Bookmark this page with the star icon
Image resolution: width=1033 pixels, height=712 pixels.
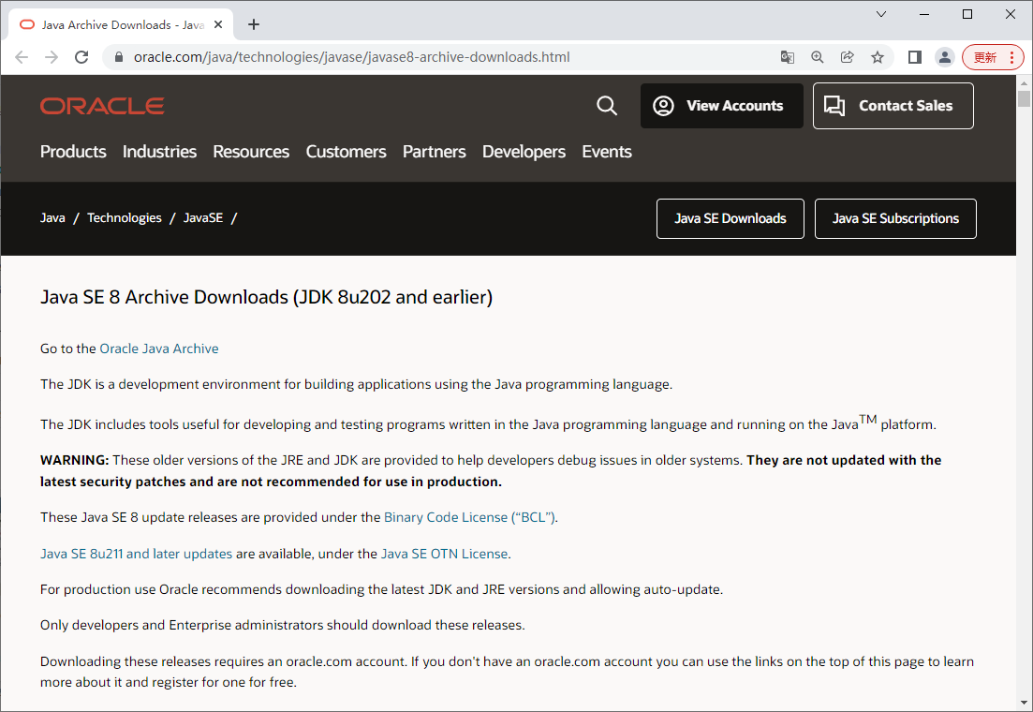(878, 57)
